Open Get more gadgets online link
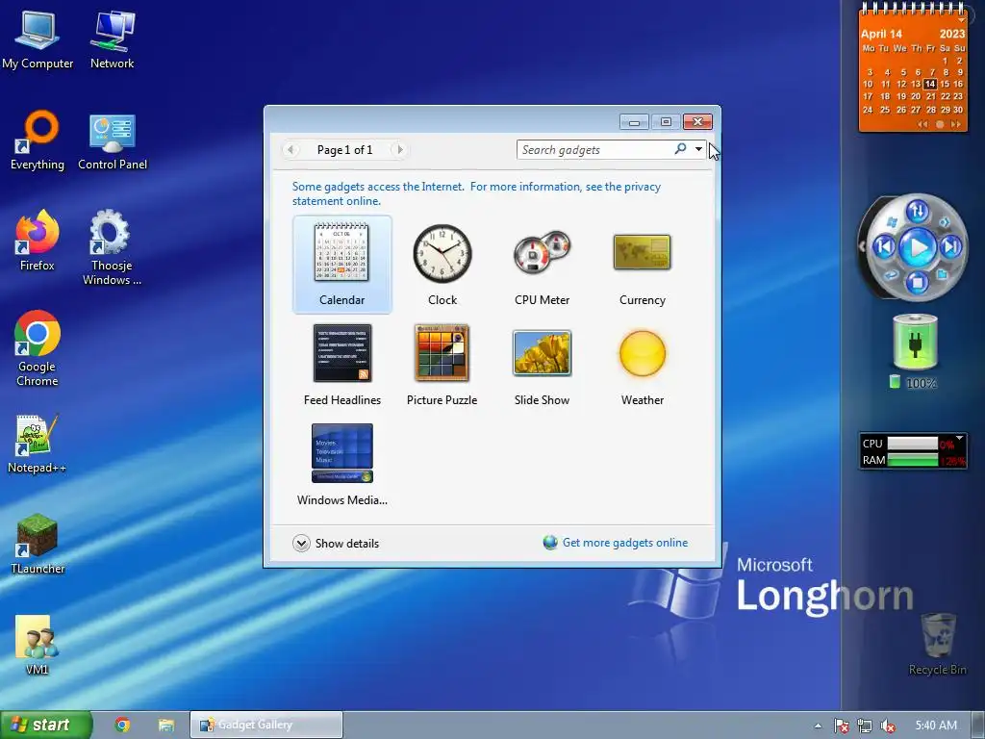 [625, 543]
